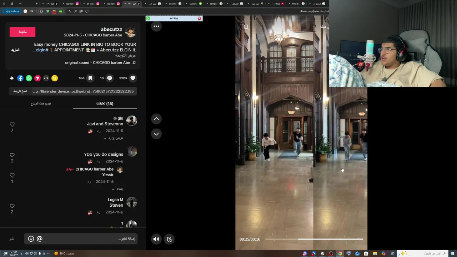The height and width of the screenshot is (257, 457).
Task: Like gio's comment 'Javi and Stevennn'
Action: (x=12, y=125)
